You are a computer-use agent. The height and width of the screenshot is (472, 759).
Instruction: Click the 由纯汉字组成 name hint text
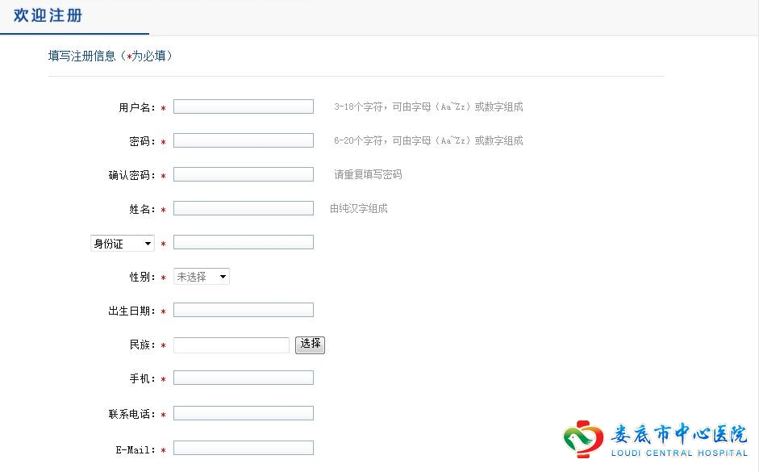359,208
